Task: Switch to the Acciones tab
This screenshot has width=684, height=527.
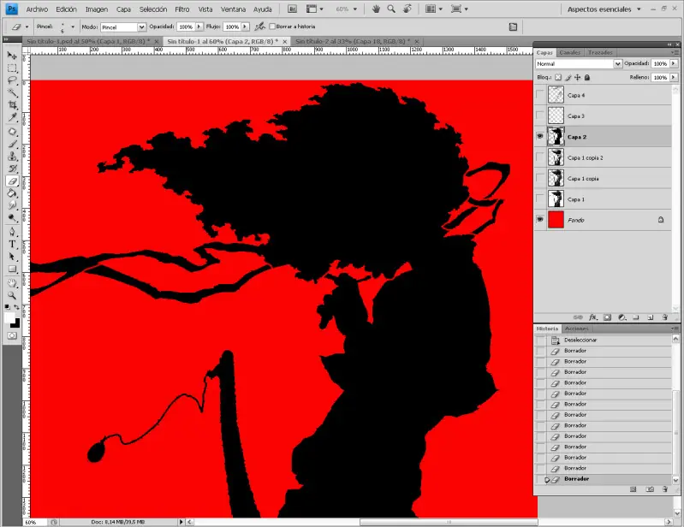Action: click(577, 329)
